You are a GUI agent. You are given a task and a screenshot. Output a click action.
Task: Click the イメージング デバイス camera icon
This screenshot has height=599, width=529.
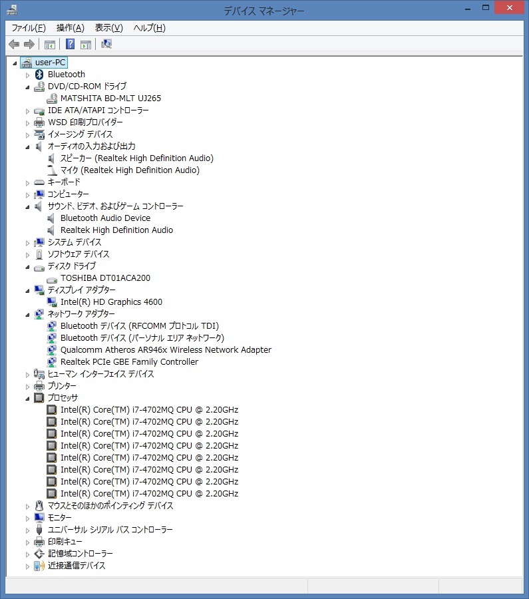click(39, 134)
